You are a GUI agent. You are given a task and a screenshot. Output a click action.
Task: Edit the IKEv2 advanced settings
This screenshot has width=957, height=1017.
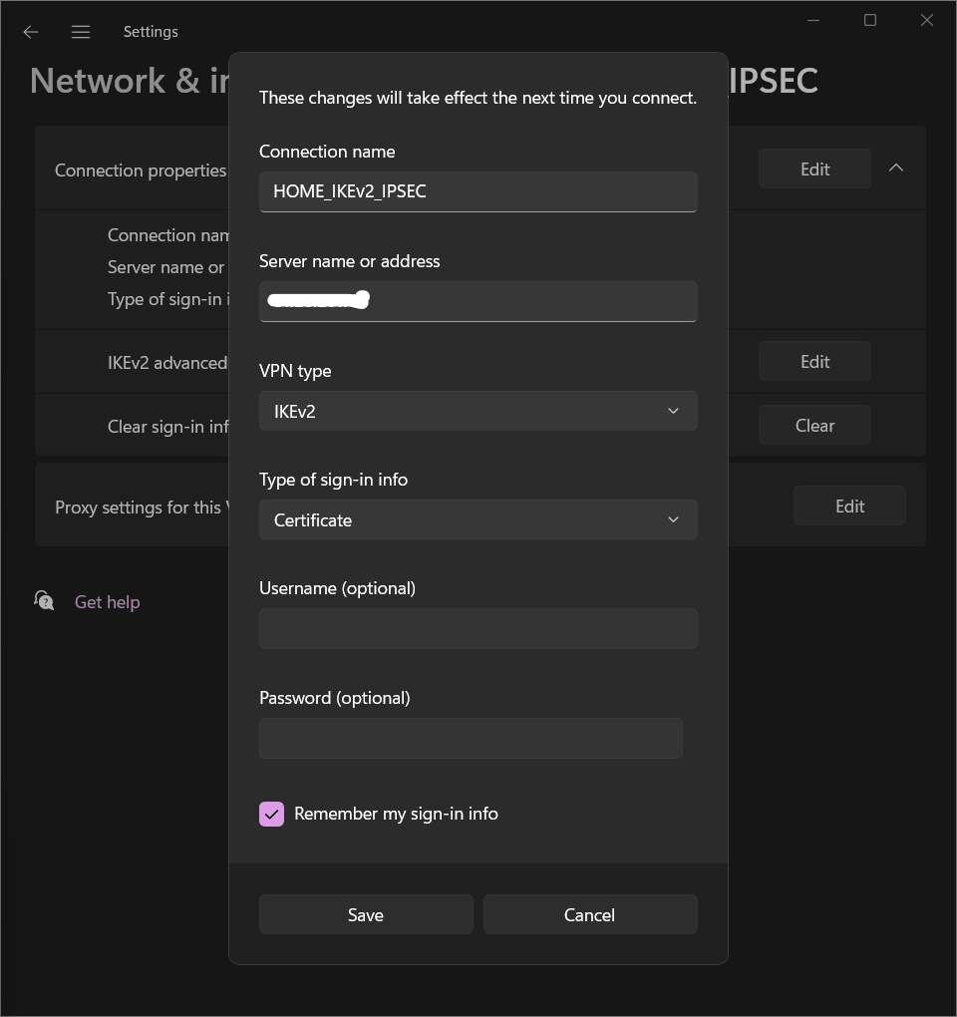point(813,361)
